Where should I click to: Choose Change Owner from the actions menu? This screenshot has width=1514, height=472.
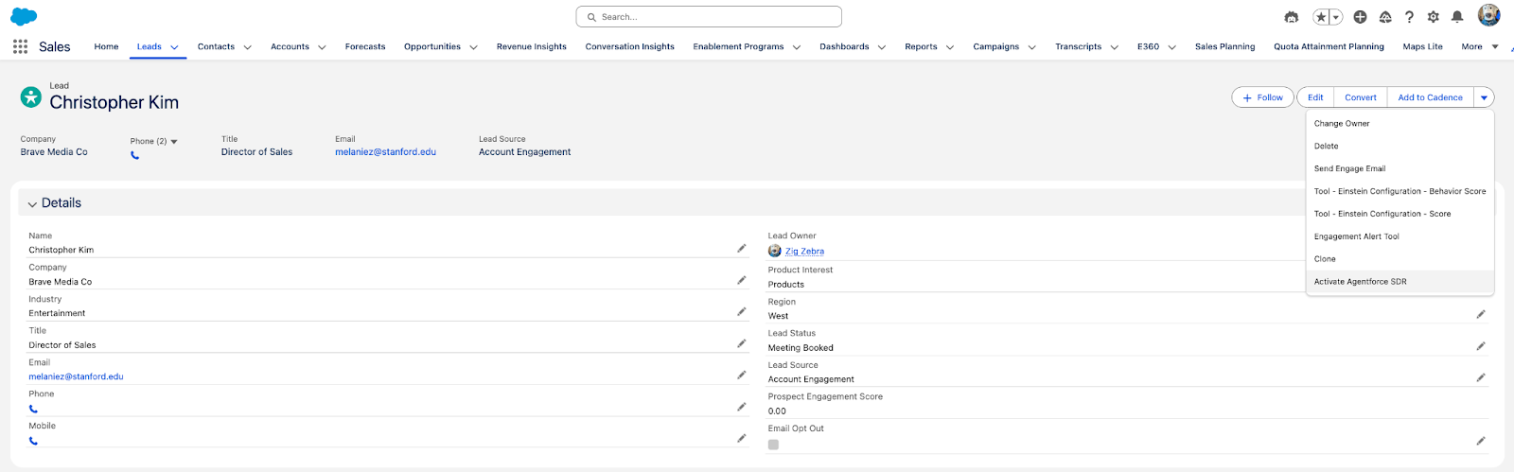[1341, 124]
